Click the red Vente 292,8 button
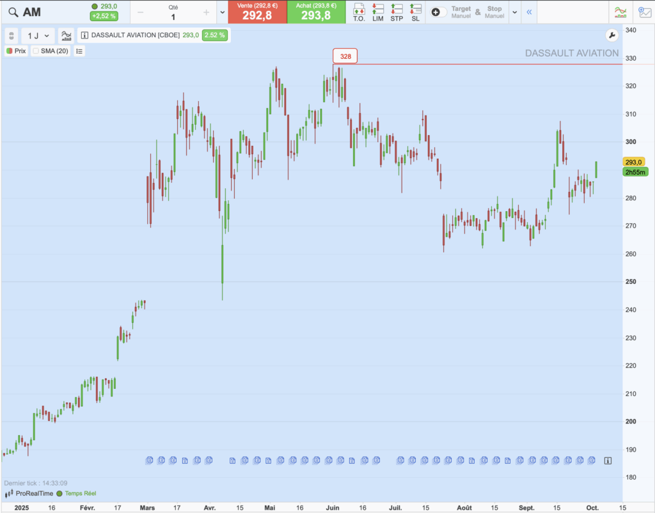 click(257, 12)
